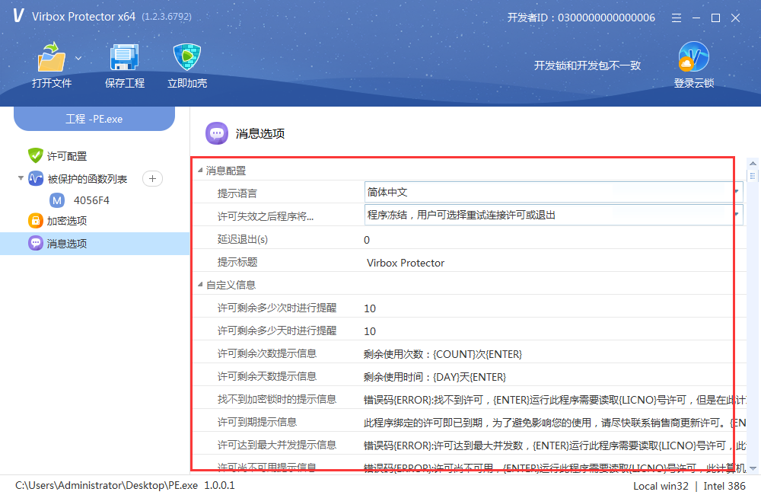
Task: Edit the 提示标题 field Virbox Protector
Action: pos(406,263)
